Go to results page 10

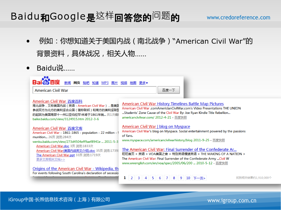point(188,178)
